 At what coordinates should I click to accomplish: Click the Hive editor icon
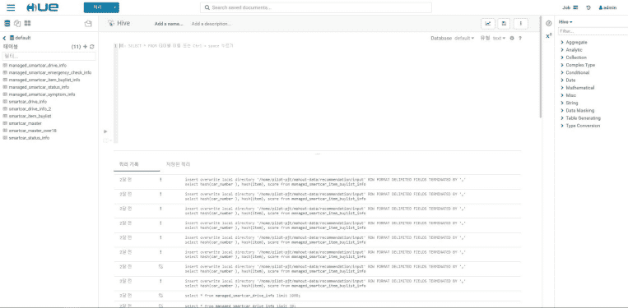pos(111,24)
